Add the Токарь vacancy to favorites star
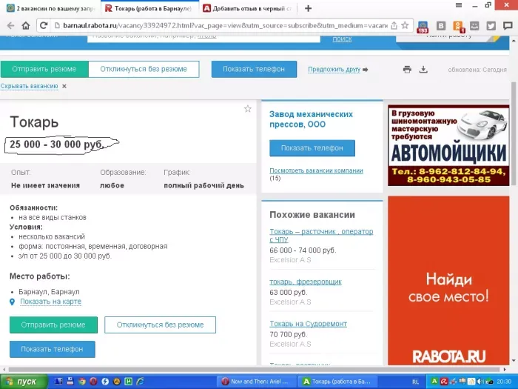The width and height of the screenshot is (518, 389). coord(247,109)
